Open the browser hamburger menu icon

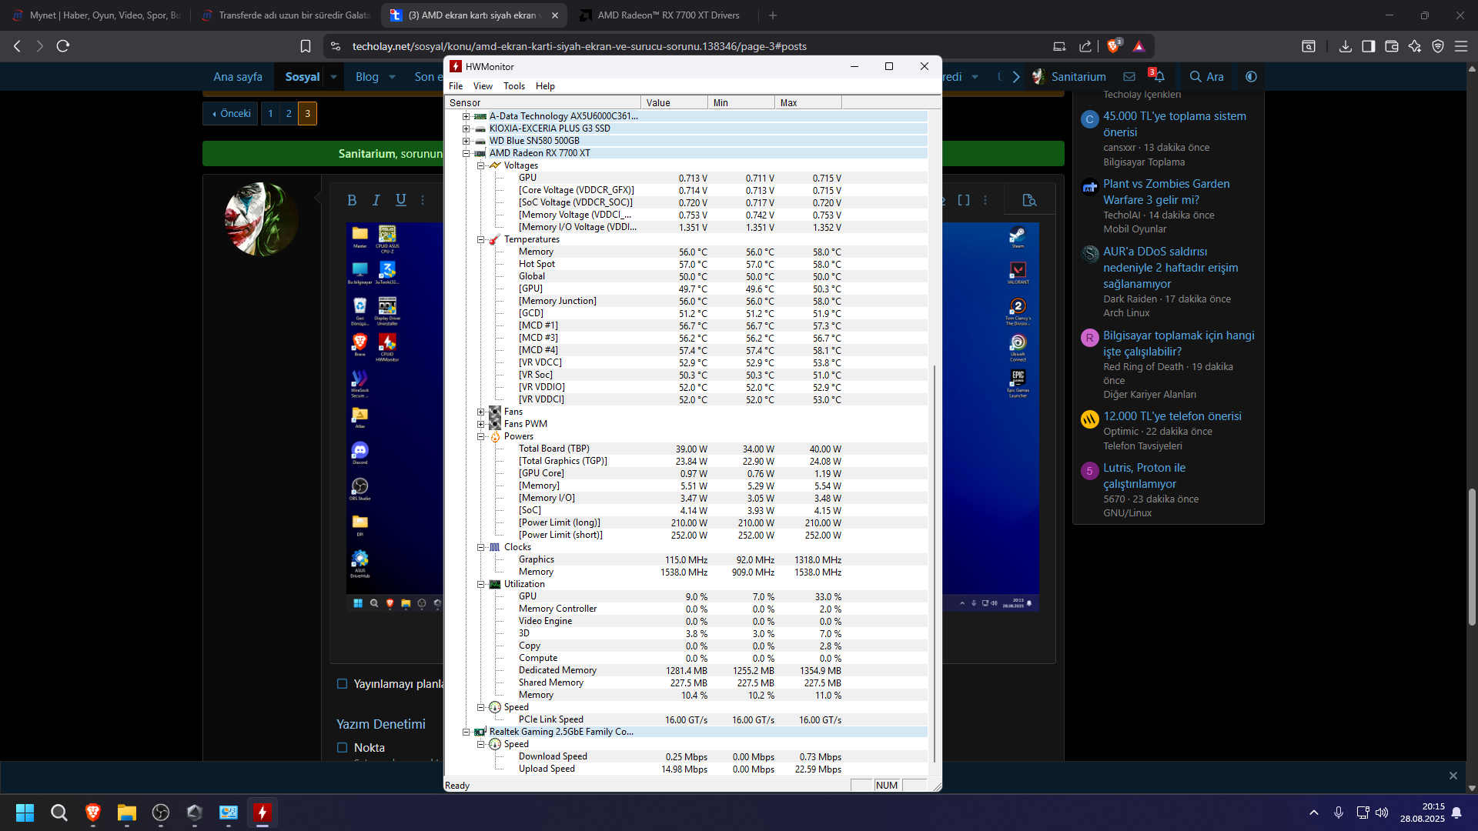tap(1460, 46)
